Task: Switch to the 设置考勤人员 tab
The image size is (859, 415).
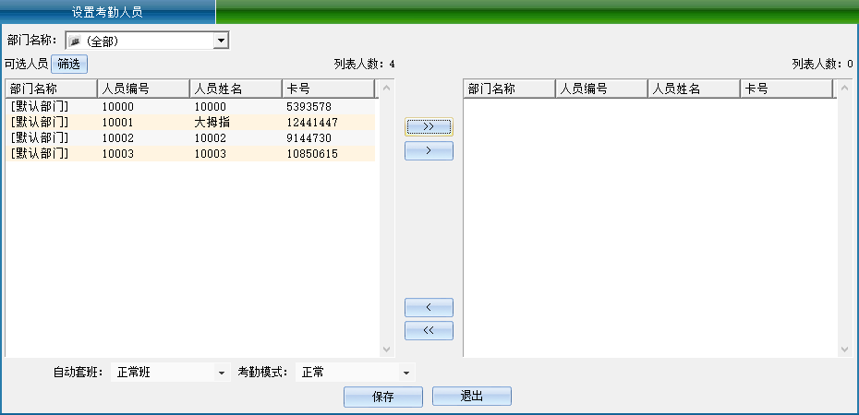Action: tap(107, 12)
